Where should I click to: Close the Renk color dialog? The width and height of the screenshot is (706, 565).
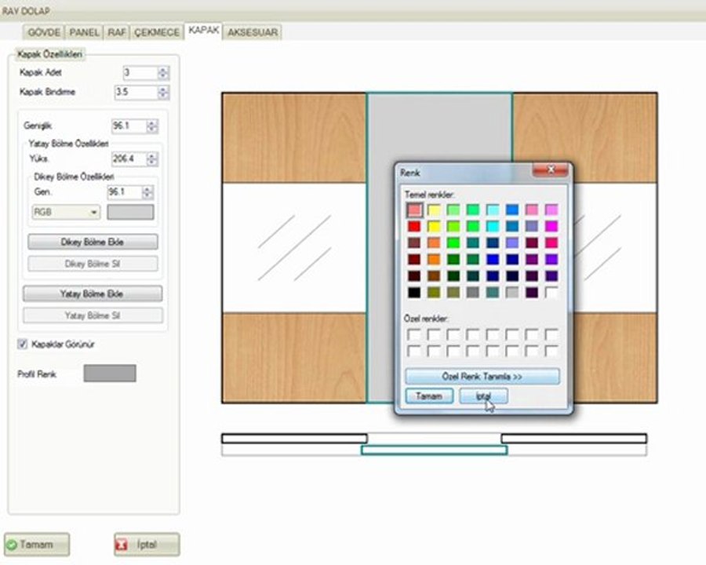[551, 169]
